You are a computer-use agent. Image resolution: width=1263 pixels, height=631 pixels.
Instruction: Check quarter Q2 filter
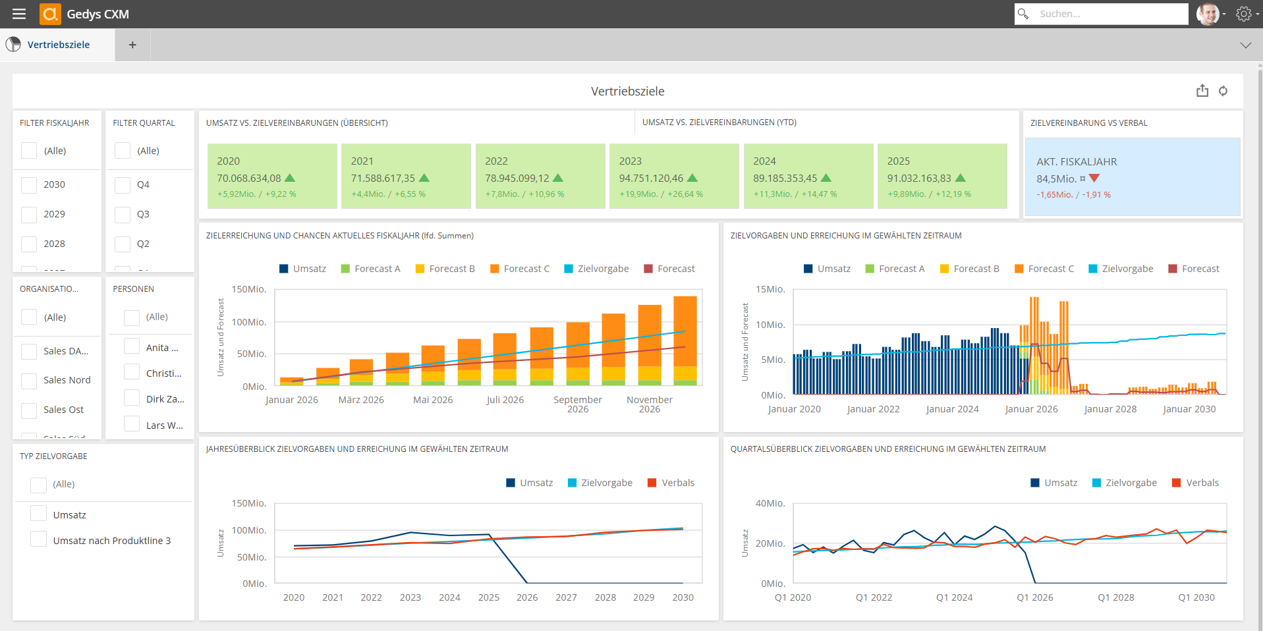[x=123, y=244]
